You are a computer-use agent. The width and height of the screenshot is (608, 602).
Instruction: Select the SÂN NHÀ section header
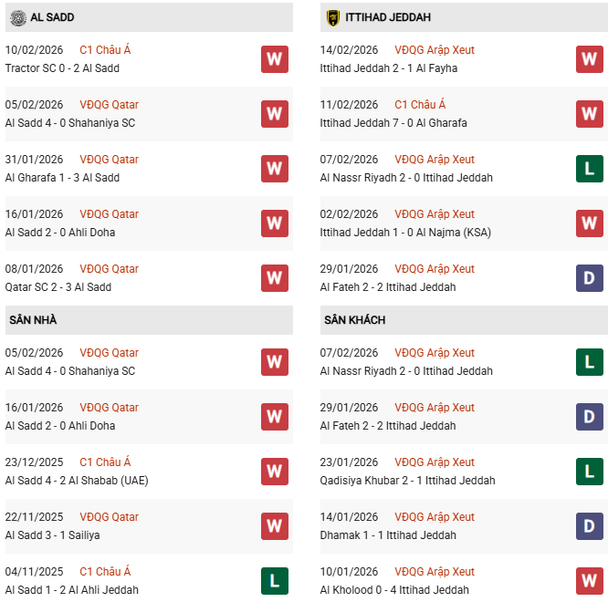(33, 320)
